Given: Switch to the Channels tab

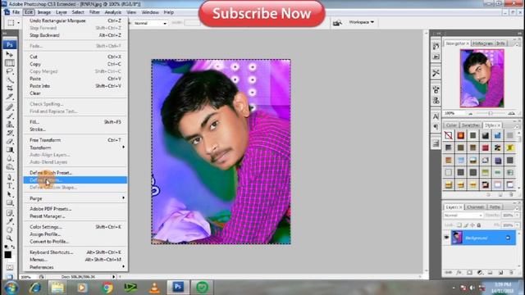Looking at the screenshot, I should (x=475, y=207).
